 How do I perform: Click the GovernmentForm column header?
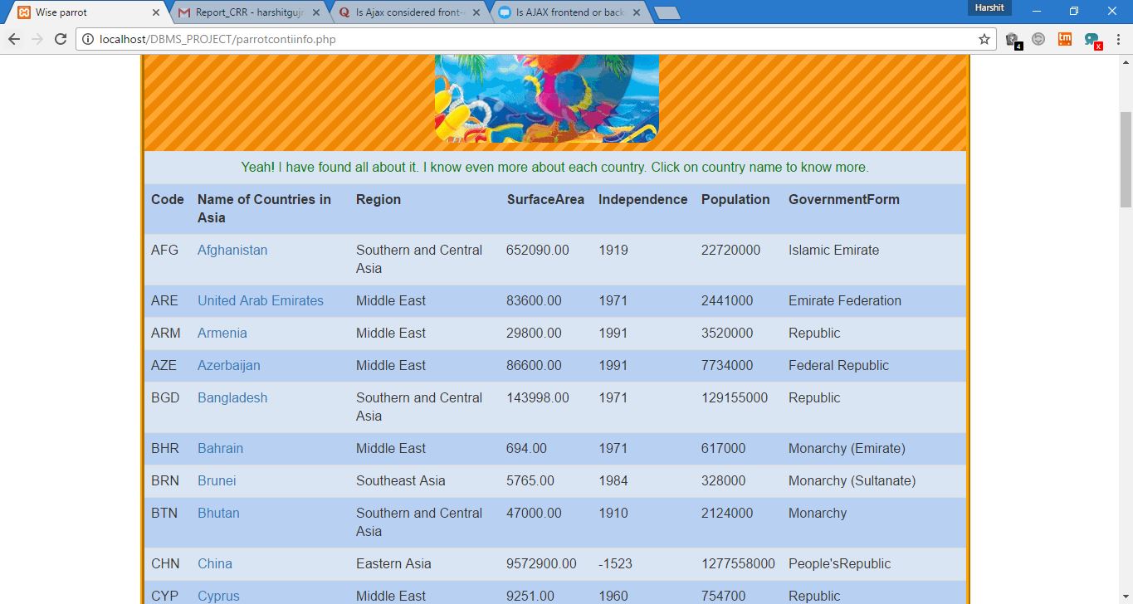(x=844, y=199)
